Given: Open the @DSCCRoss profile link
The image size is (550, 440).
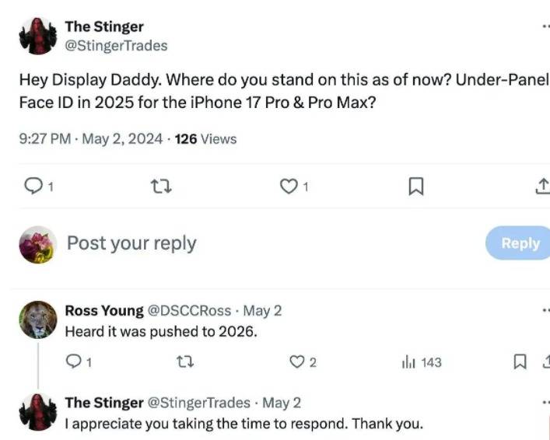Looking at the screenshot, I should coord(189,310).
